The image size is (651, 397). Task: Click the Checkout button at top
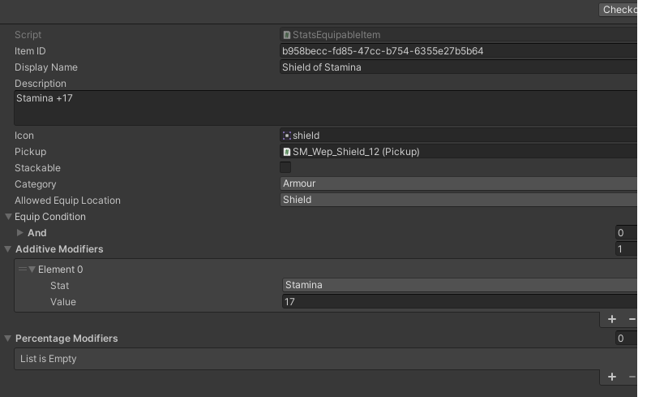[618, 10]
